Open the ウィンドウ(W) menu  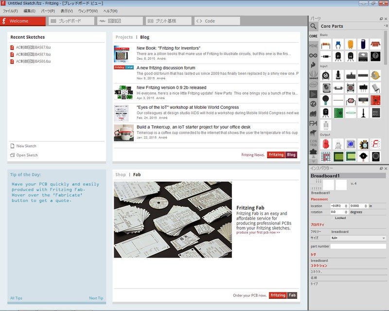tap(88, 11)
